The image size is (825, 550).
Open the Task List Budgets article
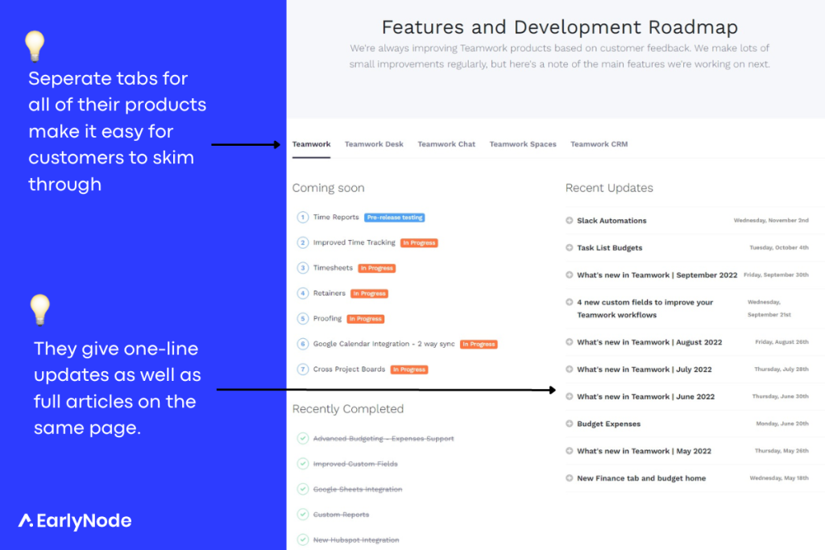(x=609, y=248)
